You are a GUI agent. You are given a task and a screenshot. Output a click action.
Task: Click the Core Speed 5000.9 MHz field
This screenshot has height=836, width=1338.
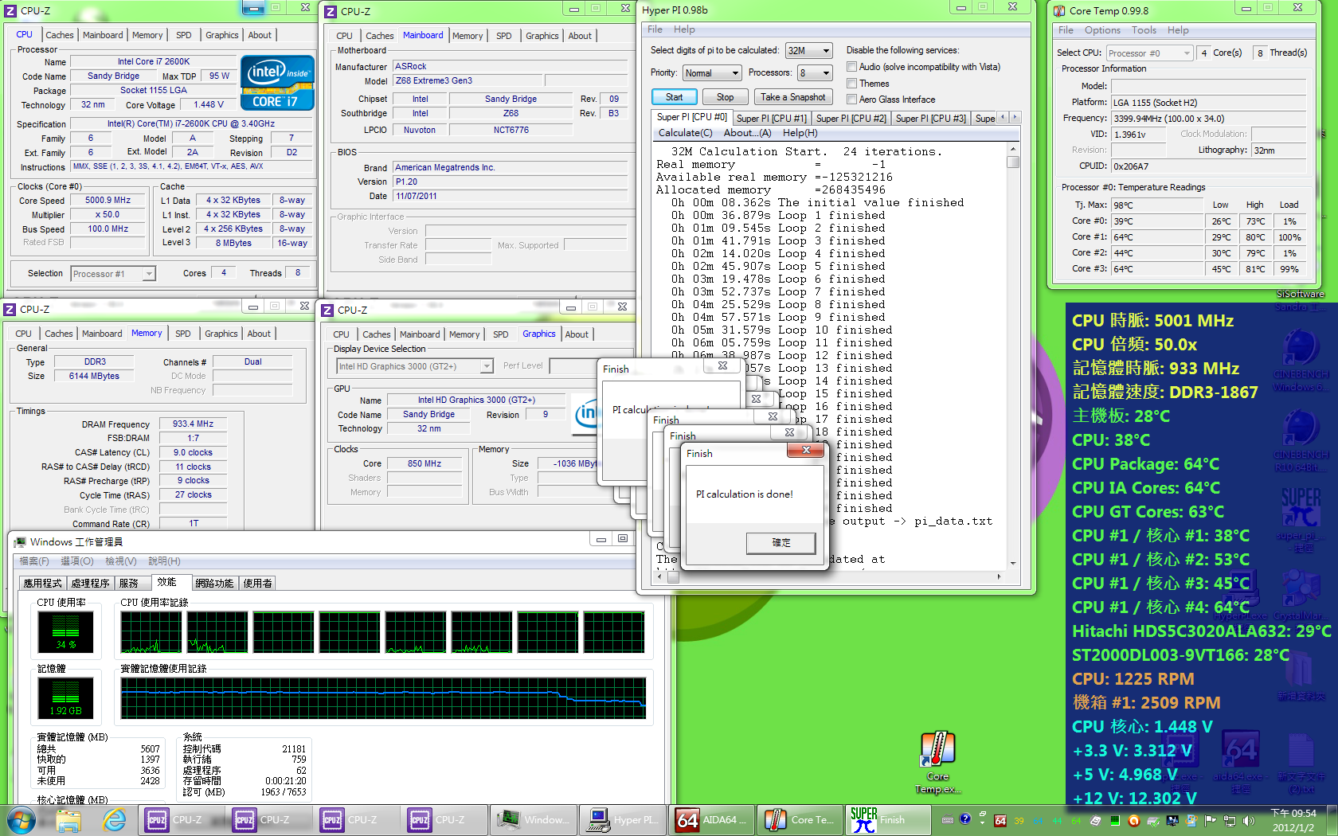point(108,201)
